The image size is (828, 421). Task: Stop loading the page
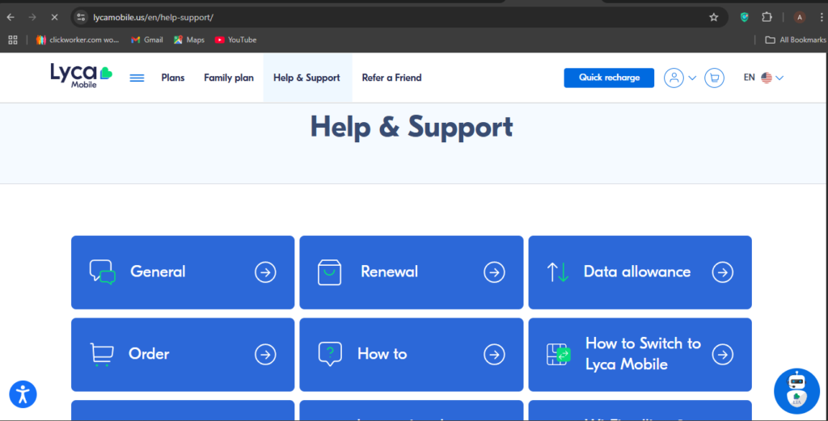click(x=54, y=18)
